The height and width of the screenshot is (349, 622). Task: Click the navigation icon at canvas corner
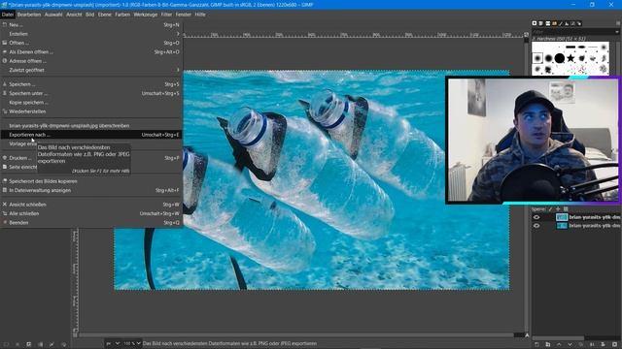pos(527,335)
